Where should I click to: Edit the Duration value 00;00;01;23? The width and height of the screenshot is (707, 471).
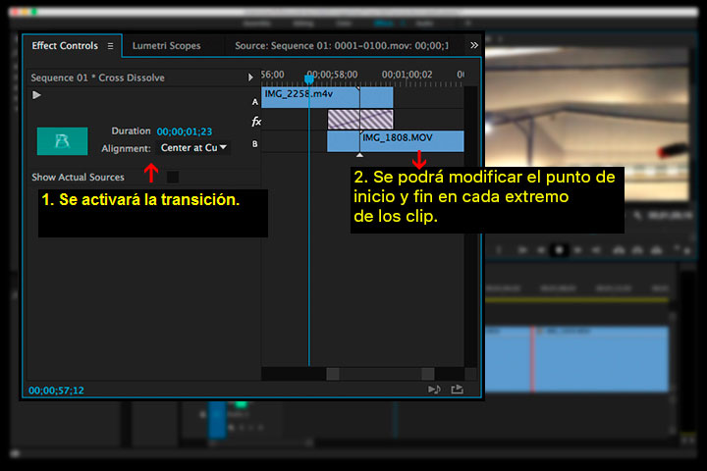184,131
